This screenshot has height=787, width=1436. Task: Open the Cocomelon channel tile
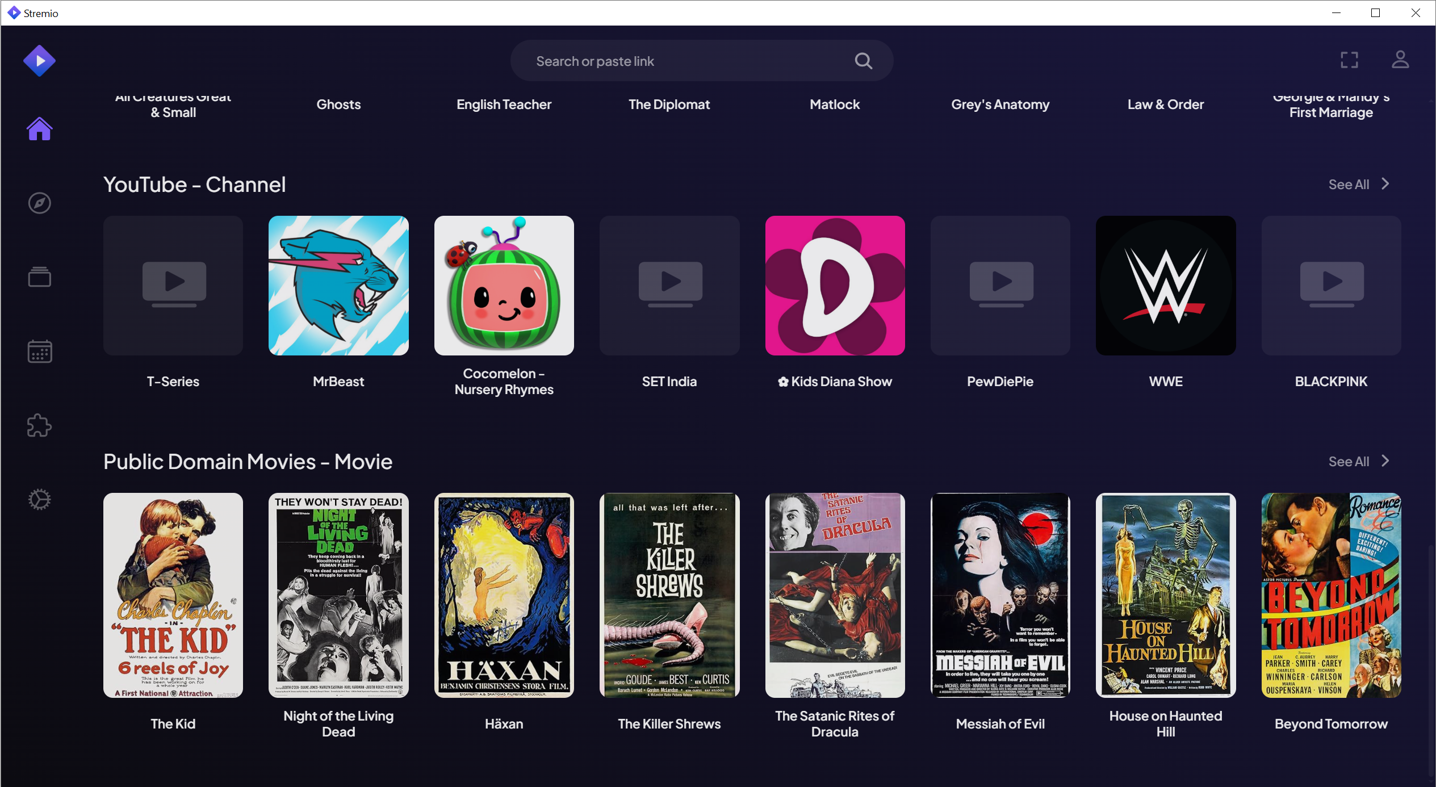pos(504,286)
